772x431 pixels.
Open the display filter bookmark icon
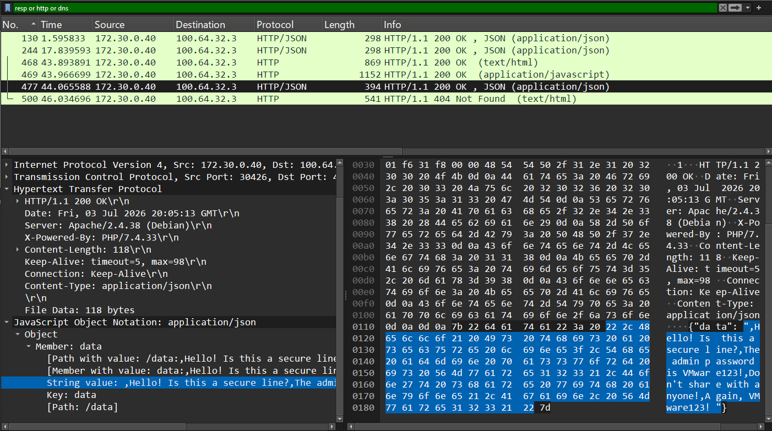(8, 8)
